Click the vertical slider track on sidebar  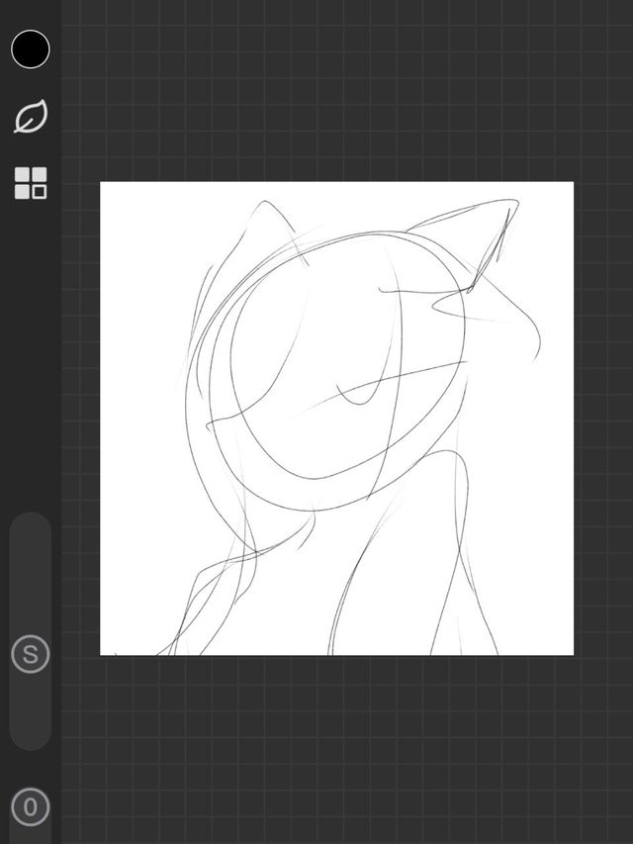pos(30,631)
